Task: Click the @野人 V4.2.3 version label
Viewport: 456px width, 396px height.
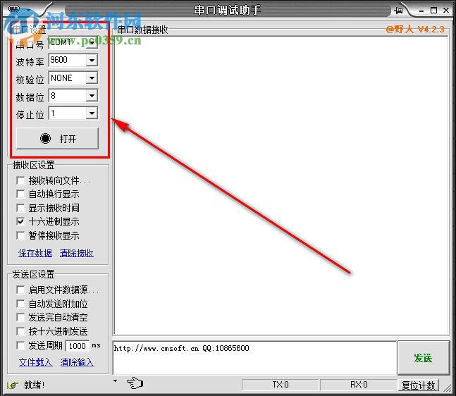Action: (415, 30)
